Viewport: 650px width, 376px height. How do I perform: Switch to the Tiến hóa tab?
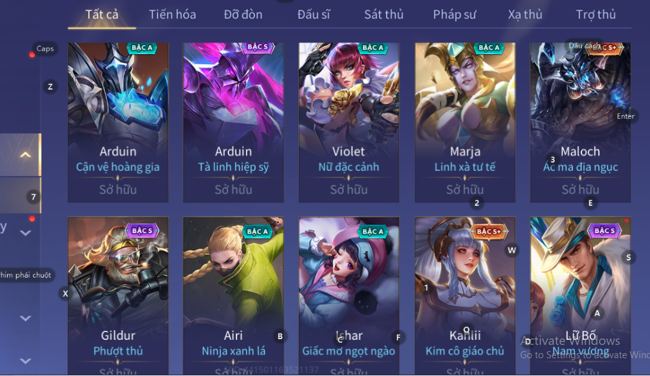pyautogui.click(x=172, y=15)
